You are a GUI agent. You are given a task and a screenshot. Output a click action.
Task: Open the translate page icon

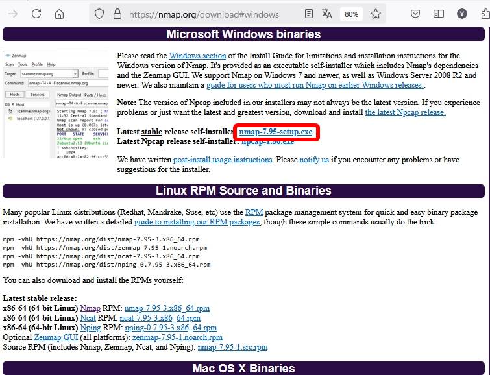327,14
